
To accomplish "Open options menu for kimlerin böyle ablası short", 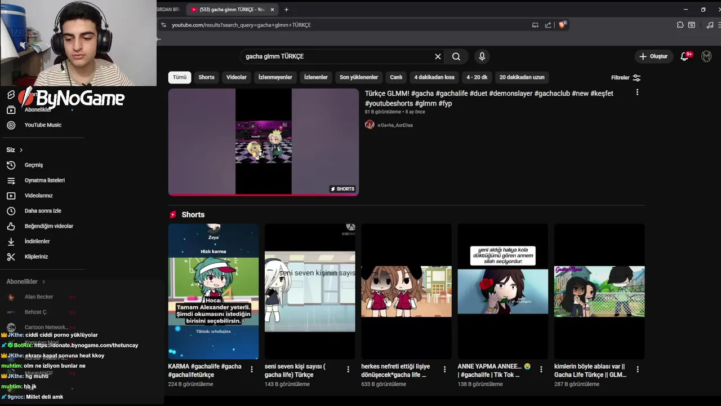I will coord(638,369).
